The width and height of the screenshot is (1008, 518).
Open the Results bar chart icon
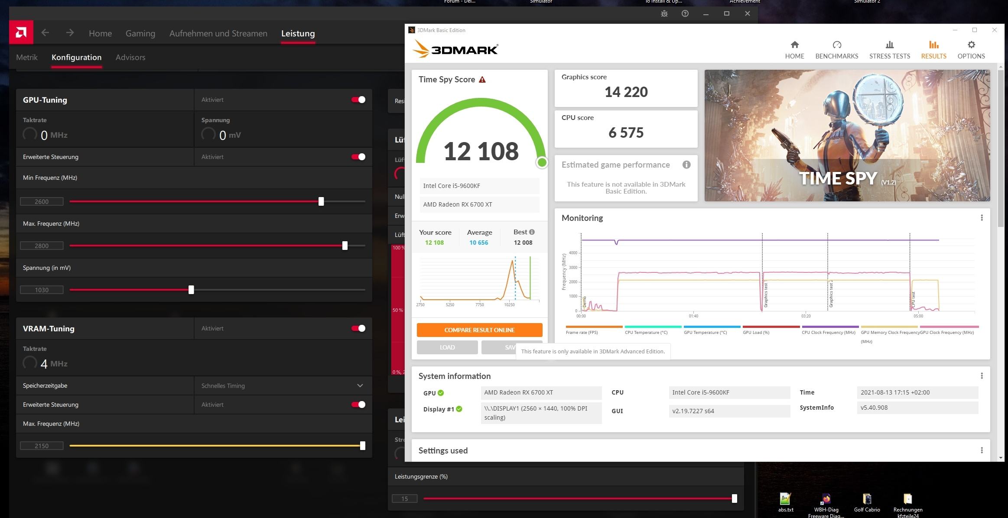tap(933, 45)
